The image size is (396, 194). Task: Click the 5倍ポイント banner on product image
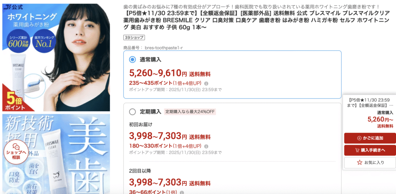pyautogui.click(x=15, y=101)
